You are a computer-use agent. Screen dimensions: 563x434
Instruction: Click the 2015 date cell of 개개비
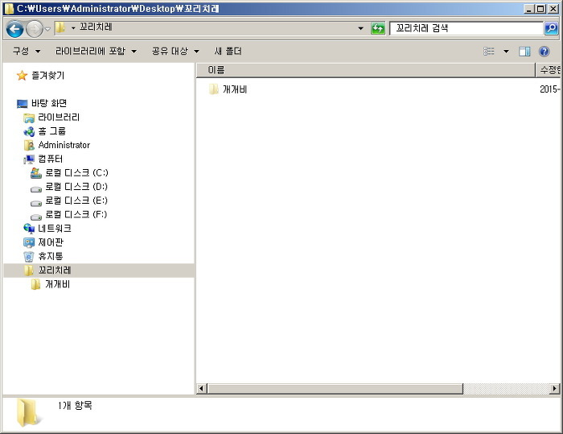pos(549,89)
